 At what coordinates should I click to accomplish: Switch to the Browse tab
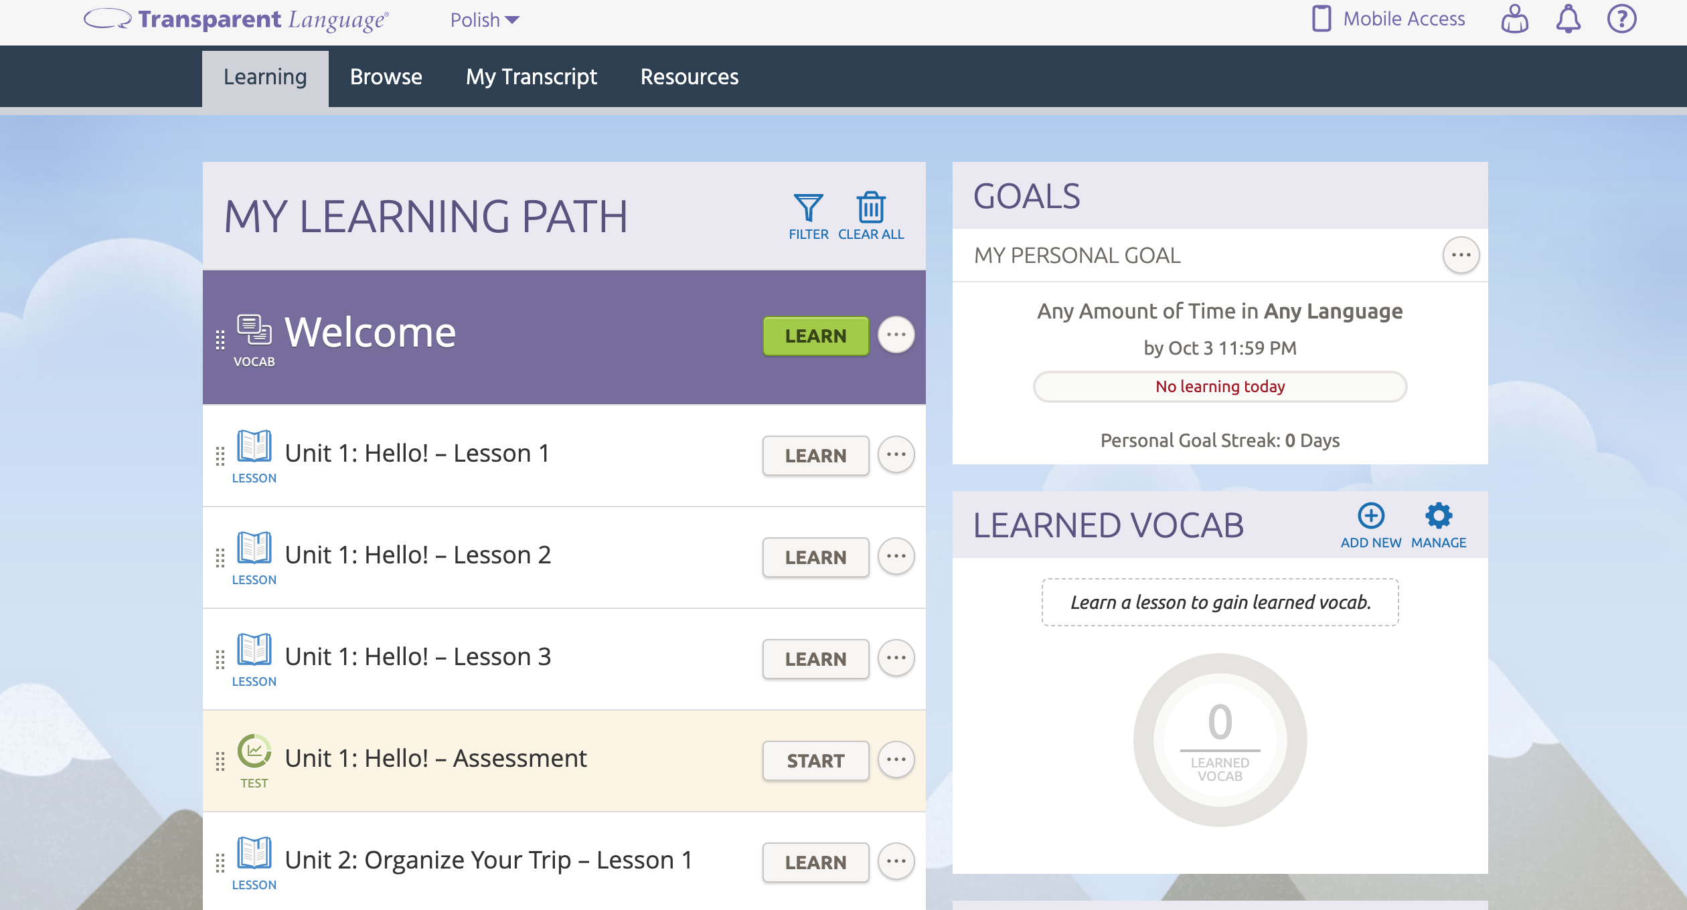(x=386, y=77)
